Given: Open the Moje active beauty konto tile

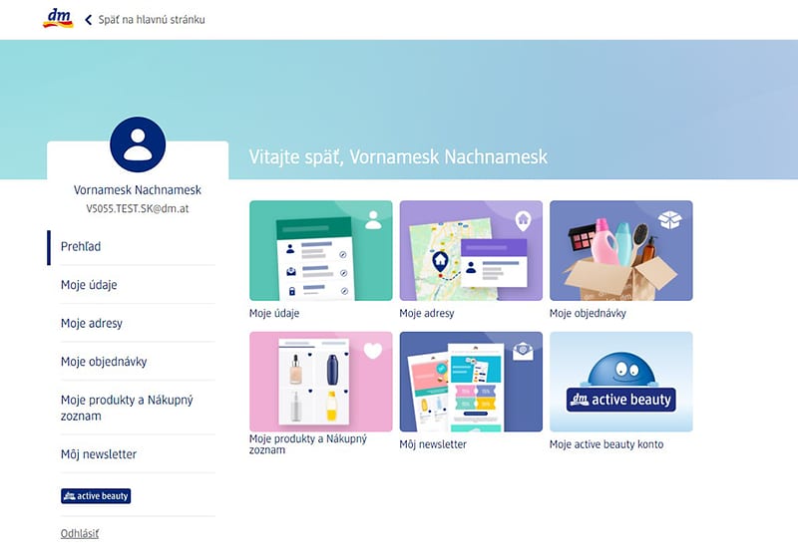Looking at the screenshot, I should (x=620, y=382).
